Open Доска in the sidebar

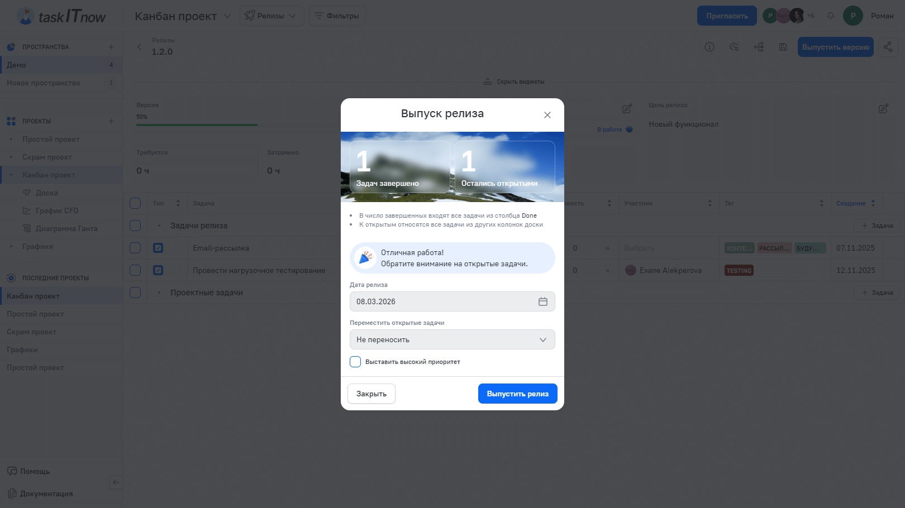[46, 193]
